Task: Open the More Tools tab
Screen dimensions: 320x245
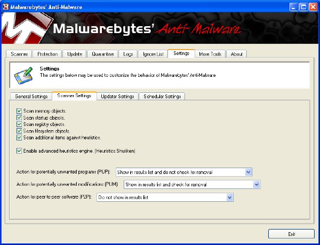Action: pyautogui.click(x=210, y=54)
